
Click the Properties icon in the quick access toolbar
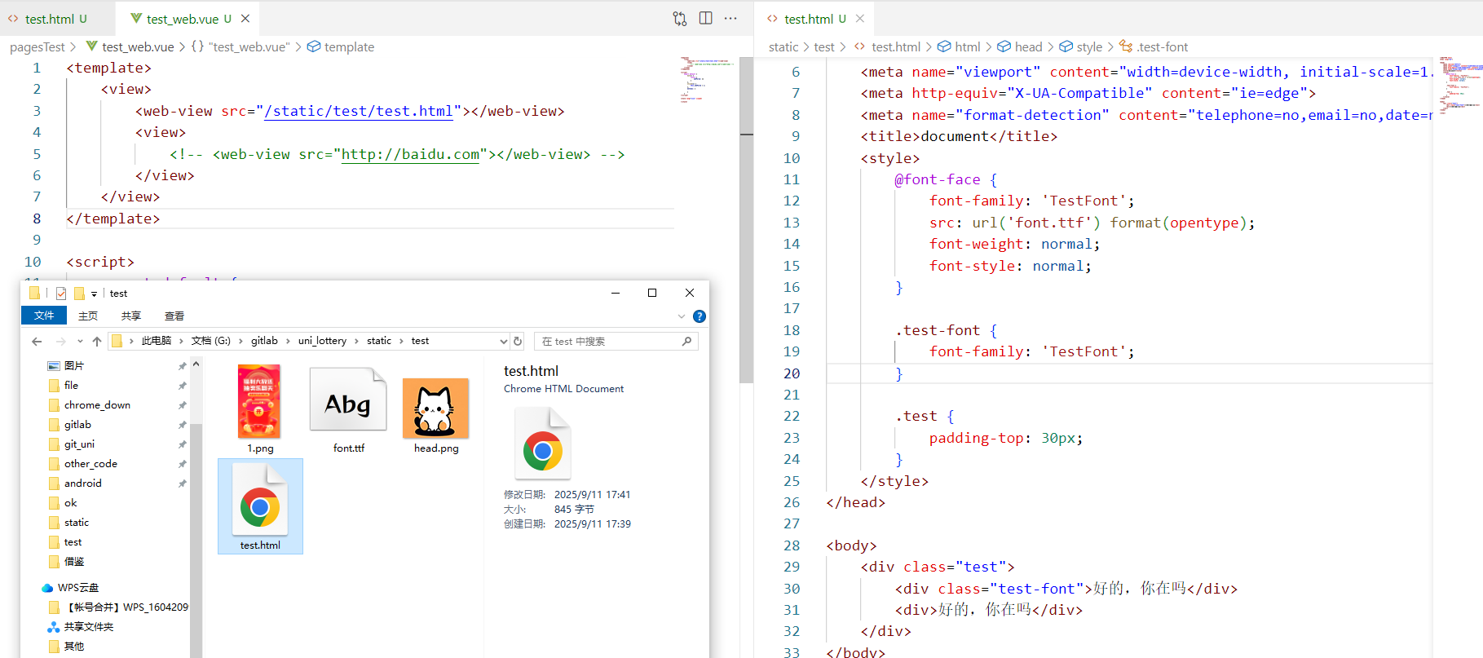[61, 294]
